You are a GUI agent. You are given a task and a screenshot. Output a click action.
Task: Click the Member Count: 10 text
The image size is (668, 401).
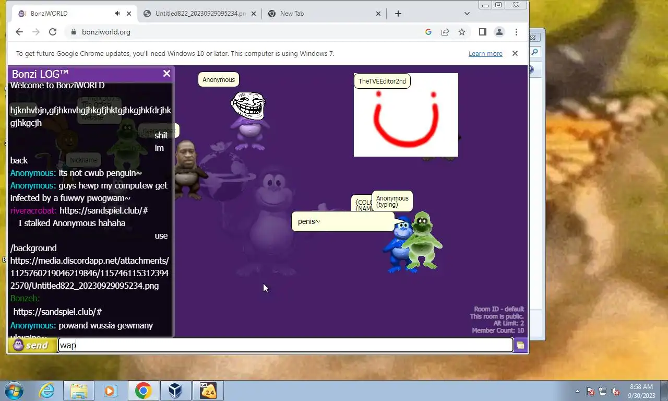(498, 331)
